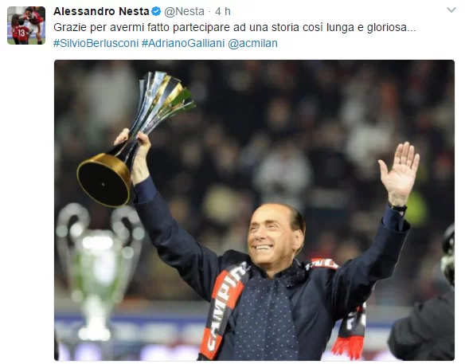The width and height of the screenshot is (465, 364).
Task: Click the number 13 jersey in avatar
Action: point(21,33)
